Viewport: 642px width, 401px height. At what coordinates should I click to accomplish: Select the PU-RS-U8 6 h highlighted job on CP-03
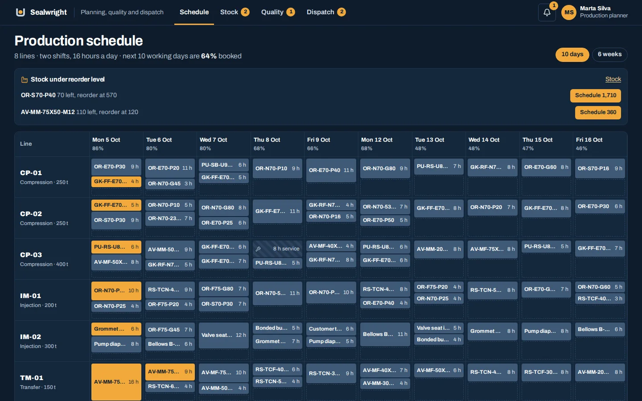click(x=116, y=247)
